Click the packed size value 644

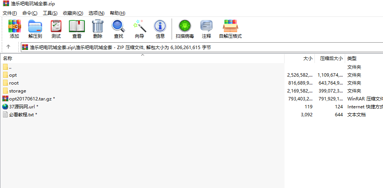point(339,114)
